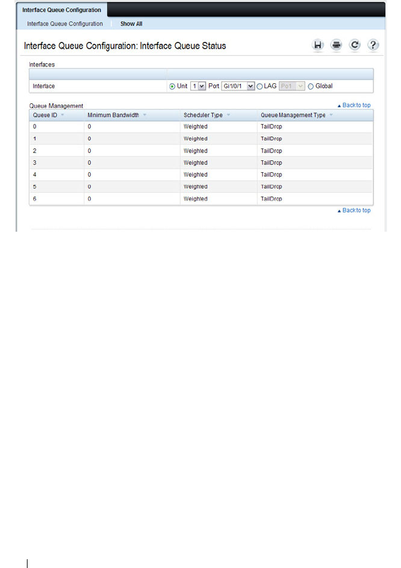This screenshot has width=401, height=568.
Task: Click Weighted scheduler in queue 3 row
Action: [195, 163]
